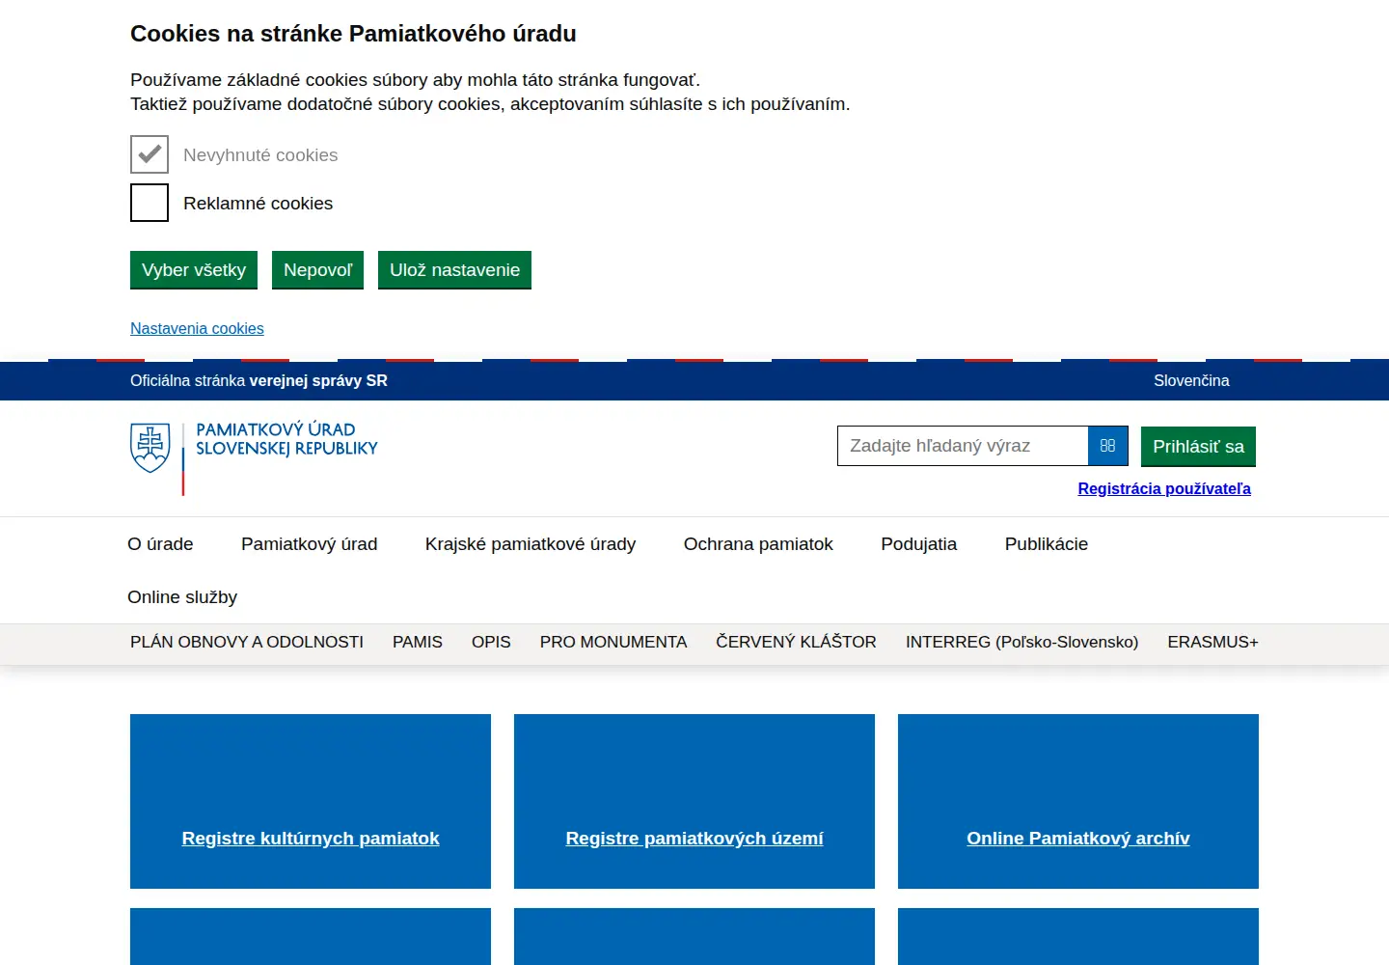Open the Pamiatkový úrad menu item

click(x=309, y=544)
